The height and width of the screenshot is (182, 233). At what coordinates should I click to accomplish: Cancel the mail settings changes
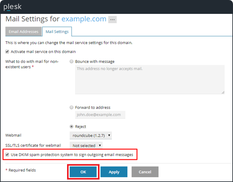[x=145, y=172]
